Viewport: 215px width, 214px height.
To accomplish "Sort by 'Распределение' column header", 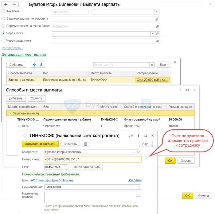I will (152, 73).
